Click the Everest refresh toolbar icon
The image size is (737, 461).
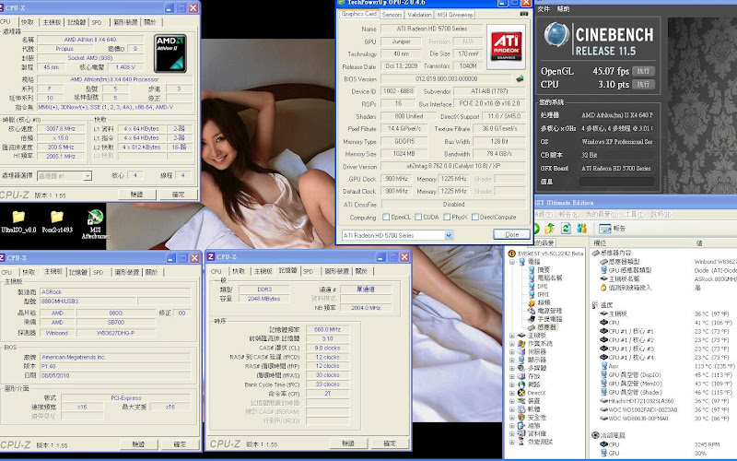(x=566, y=229)
